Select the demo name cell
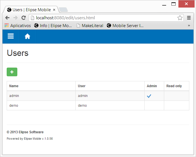This screenshot has height=157, width=196. (x=41, y=106)
